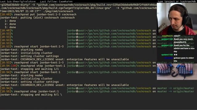Image resolution: width=197 pixels, height=110 pixels.
Task: Select the "1: done" output row
Action: 10,21
